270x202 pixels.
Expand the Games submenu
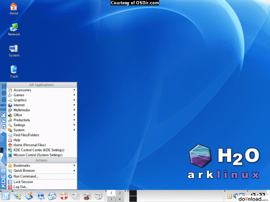pyautogui.click(x=42, y=95)
